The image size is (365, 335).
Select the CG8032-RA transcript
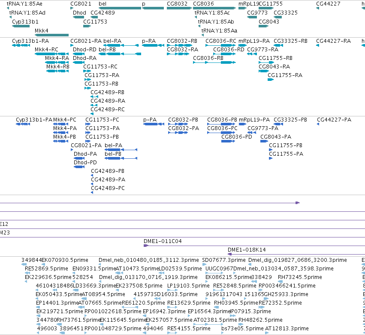pyautogui.click(x=178, y=54)
